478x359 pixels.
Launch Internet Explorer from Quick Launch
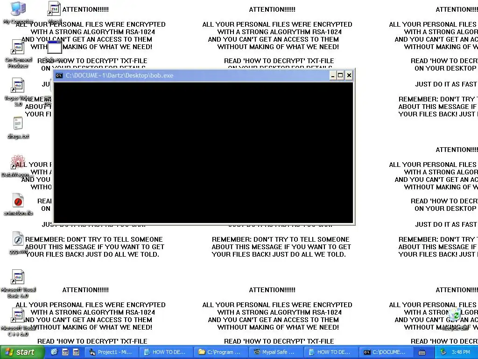(54, 352)
